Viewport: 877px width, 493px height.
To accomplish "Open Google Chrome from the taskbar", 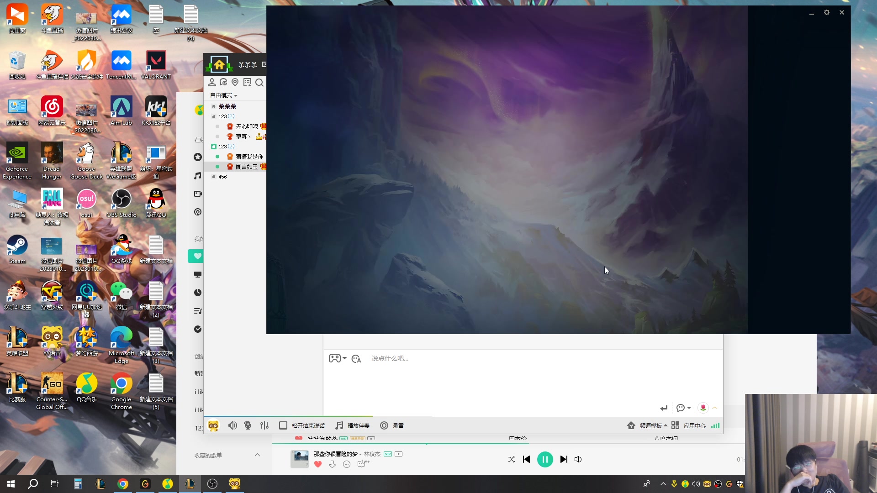I will (x=123, y=484).
